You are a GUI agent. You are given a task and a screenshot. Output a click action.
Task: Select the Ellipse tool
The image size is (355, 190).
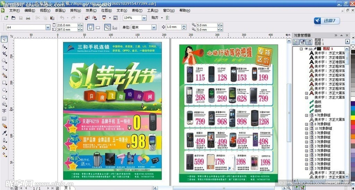coord(4,90)
